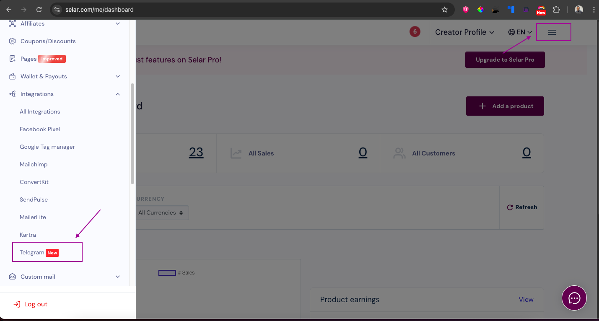View site information icon in address bar
The image size is (599, 321).
(57, 9)
